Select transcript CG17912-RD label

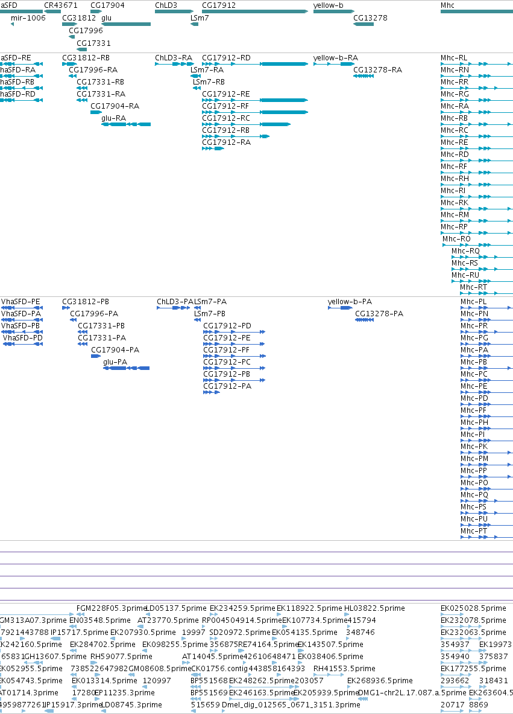coord(226,58)
